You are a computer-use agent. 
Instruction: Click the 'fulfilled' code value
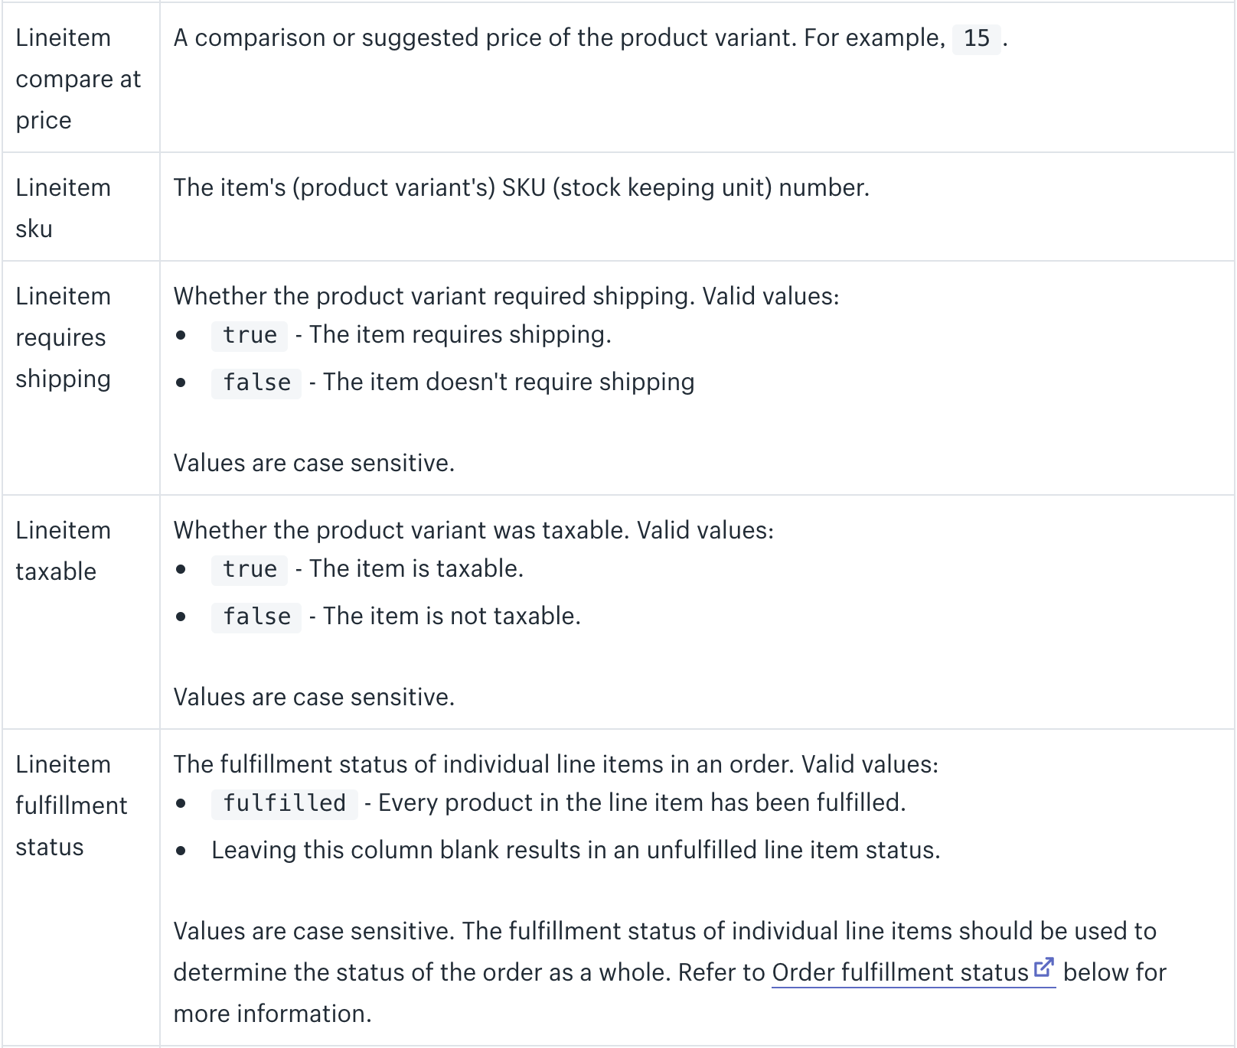[284, 803]
